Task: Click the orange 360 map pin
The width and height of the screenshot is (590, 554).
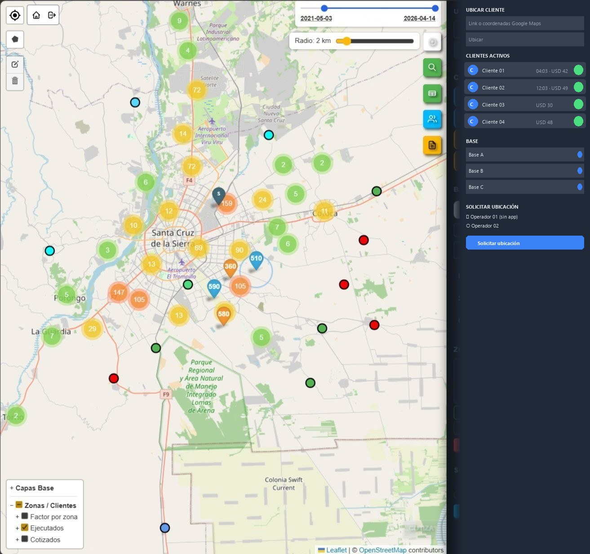Action: point(230,268)
